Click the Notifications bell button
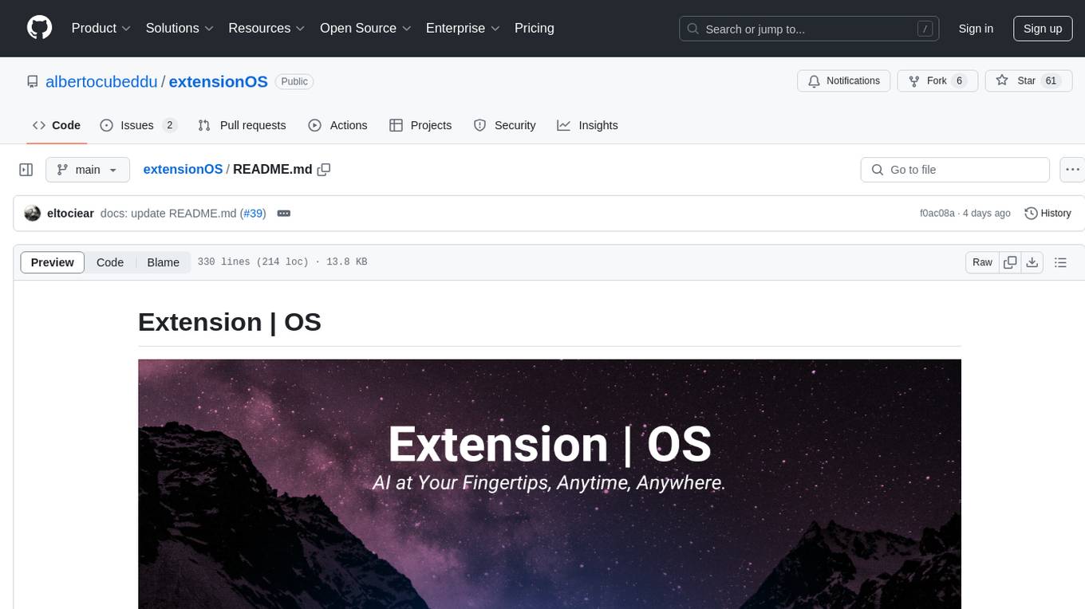 tap(844, 81)
